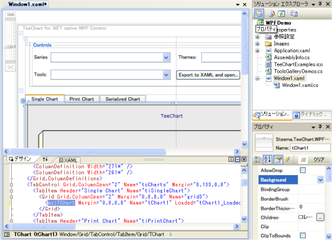Switch to vertical split view icon
The height and width of the screenshot is (240, 332).
pos(231,159)
